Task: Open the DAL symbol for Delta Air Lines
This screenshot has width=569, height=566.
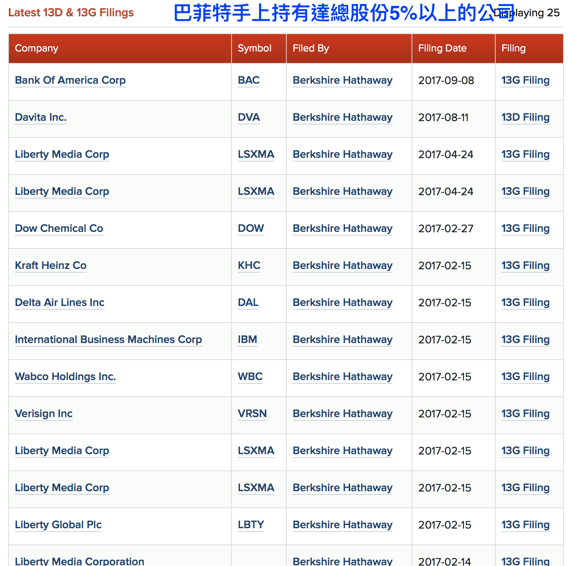Action: click(247, 303)
